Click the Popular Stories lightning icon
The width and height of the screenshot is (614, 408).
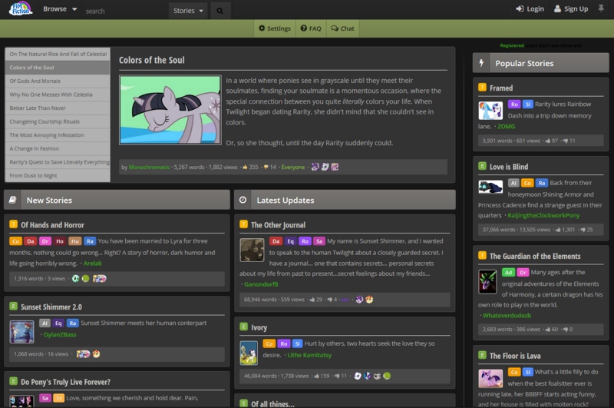482,63
